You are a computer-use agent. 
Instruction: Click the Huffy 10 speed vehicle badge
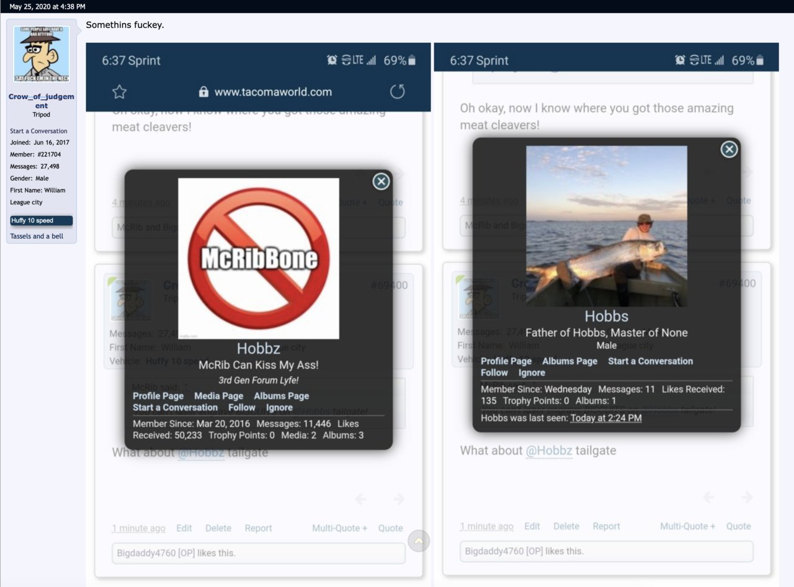click(x=42, y=220)
